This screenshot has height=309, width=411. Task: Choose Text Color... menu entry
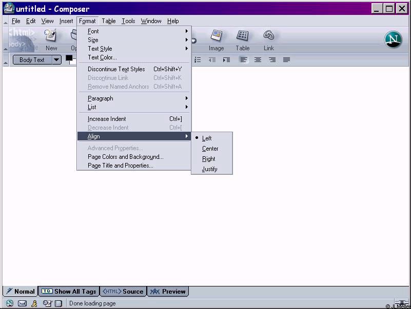click(x=134, y=57)
